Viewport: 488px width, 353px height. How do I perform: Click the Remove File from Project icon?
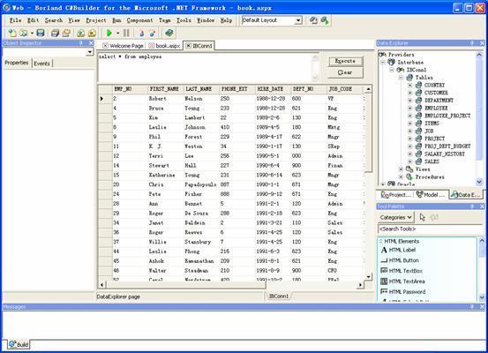pyautogui.click(x=92, y=33)
